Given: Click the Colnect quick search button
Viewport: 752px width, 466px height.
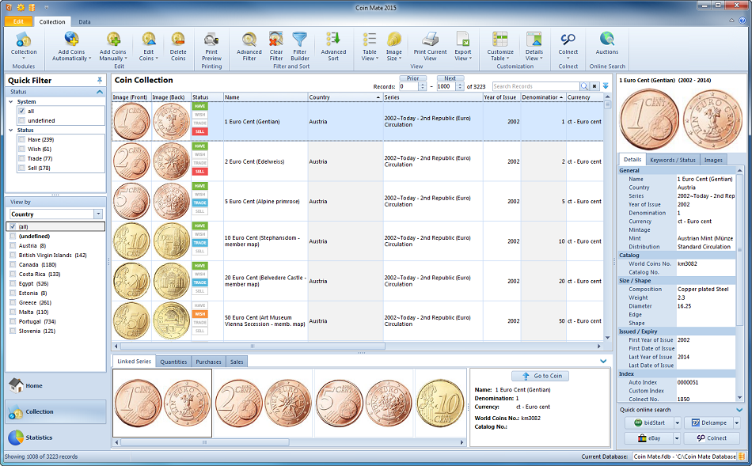Looking at the screenshot, I should 712,438.
